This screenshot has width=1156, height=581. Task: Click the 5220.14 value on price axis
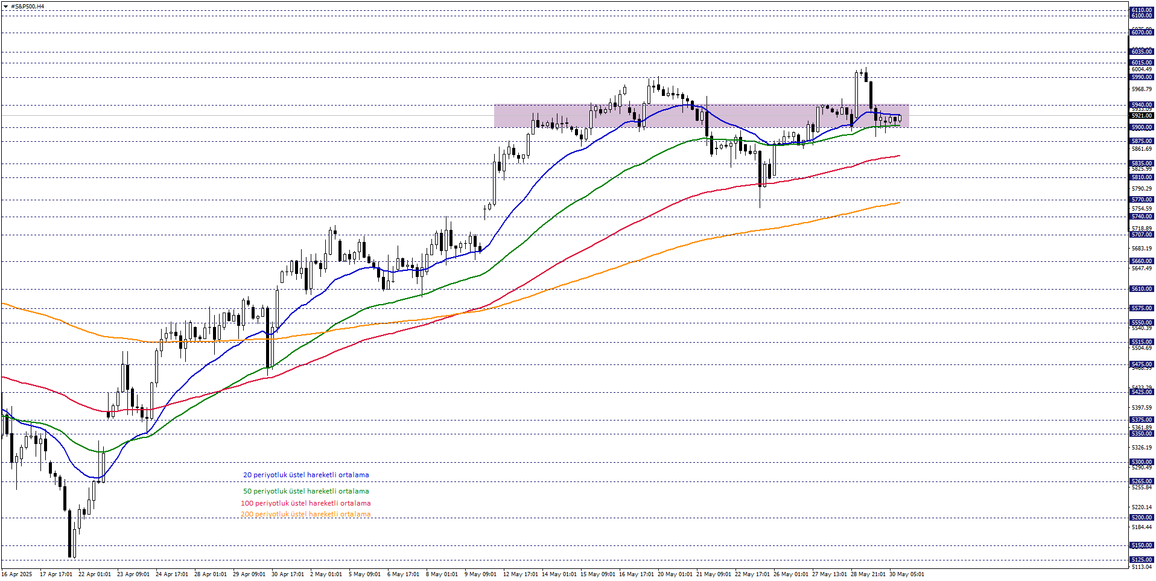click(1142, 507)
